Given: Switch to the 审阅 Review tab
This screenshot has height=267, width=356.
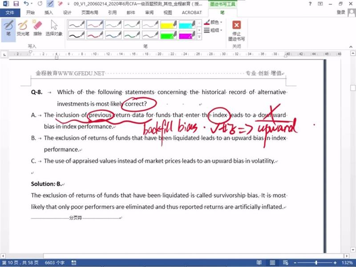Looking at the screenshot, I should [x=149, y=12].
